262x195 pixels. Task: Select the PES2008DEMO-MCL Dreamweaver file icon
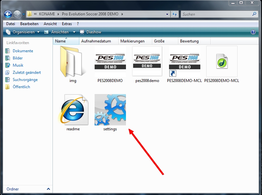(222, 61)
